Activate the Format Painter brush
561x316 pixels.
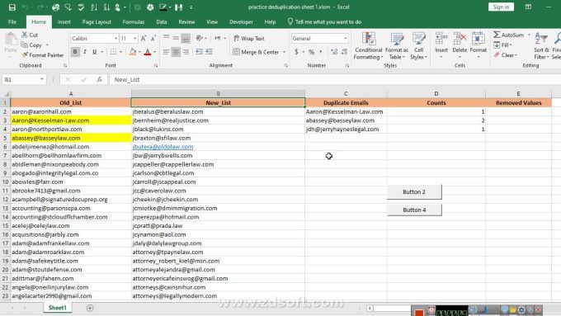[x=42, y=55]
